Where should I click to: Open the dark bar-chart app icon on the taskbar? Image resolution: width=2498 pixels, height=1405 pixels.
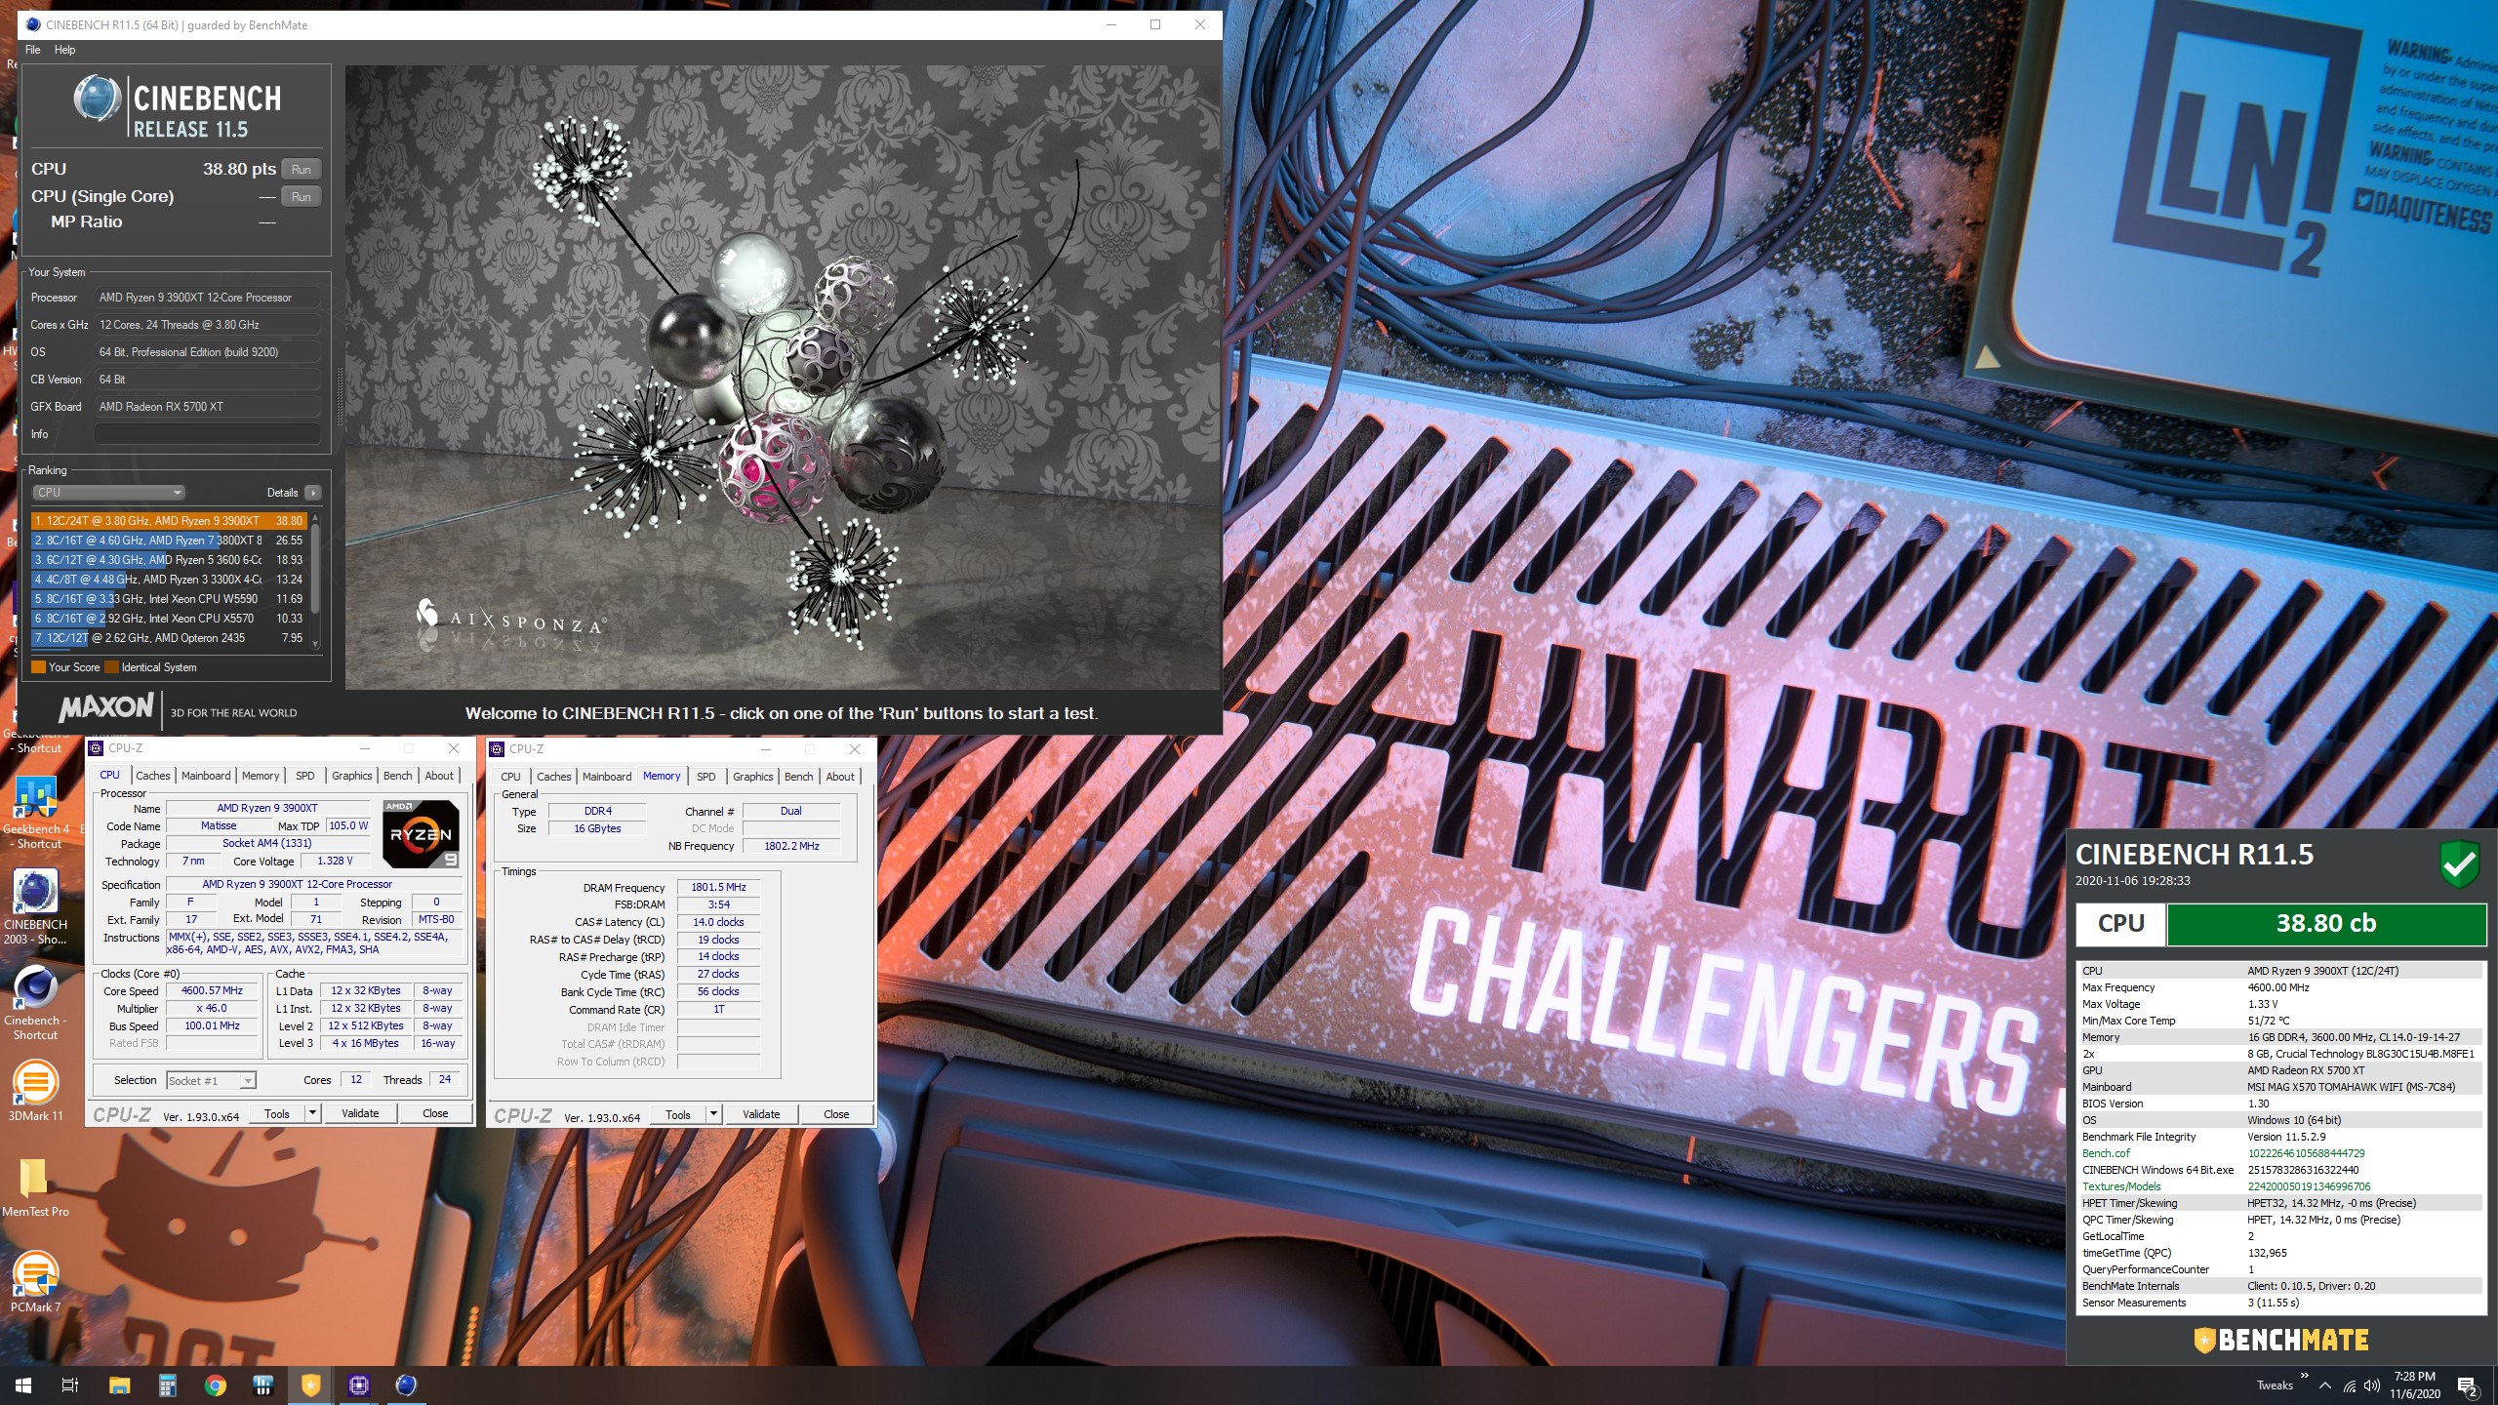(262, 1385)
